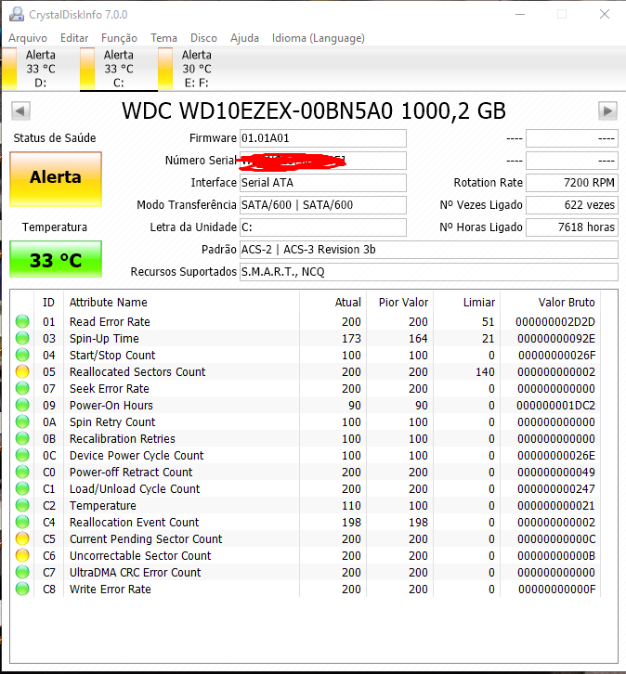Click the Write Error Rate attribute name
Image resolution: width=626 pixels, height=674 pixels.
[x=111, y=589]
